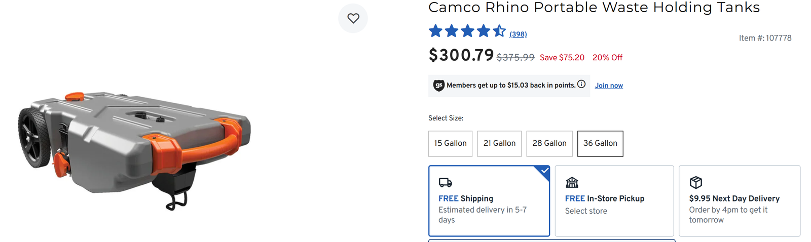
Task: Open the (398) reviews link
Action: tap(518, 34)
